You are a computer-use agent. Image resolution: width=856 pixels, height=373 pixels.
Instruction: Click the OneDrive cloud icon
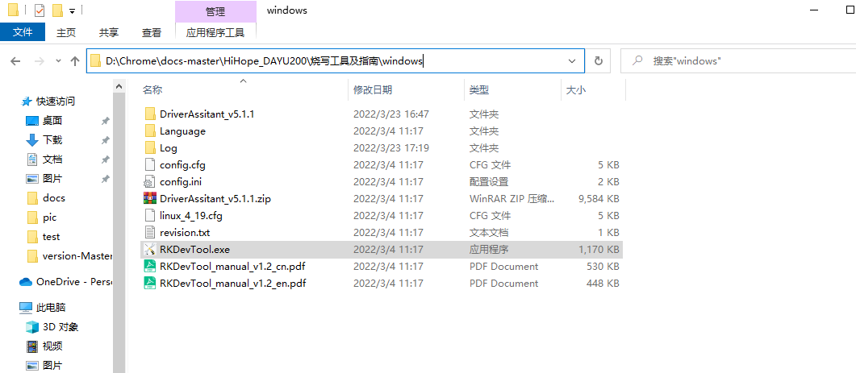click(26, 282)
